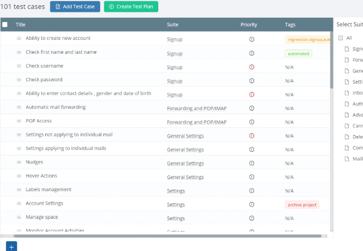This screenshot has height=251, width=363.
Task: Click priority icon for Hover Actions row
Action: pyautogui.click(x=251, y=177)
